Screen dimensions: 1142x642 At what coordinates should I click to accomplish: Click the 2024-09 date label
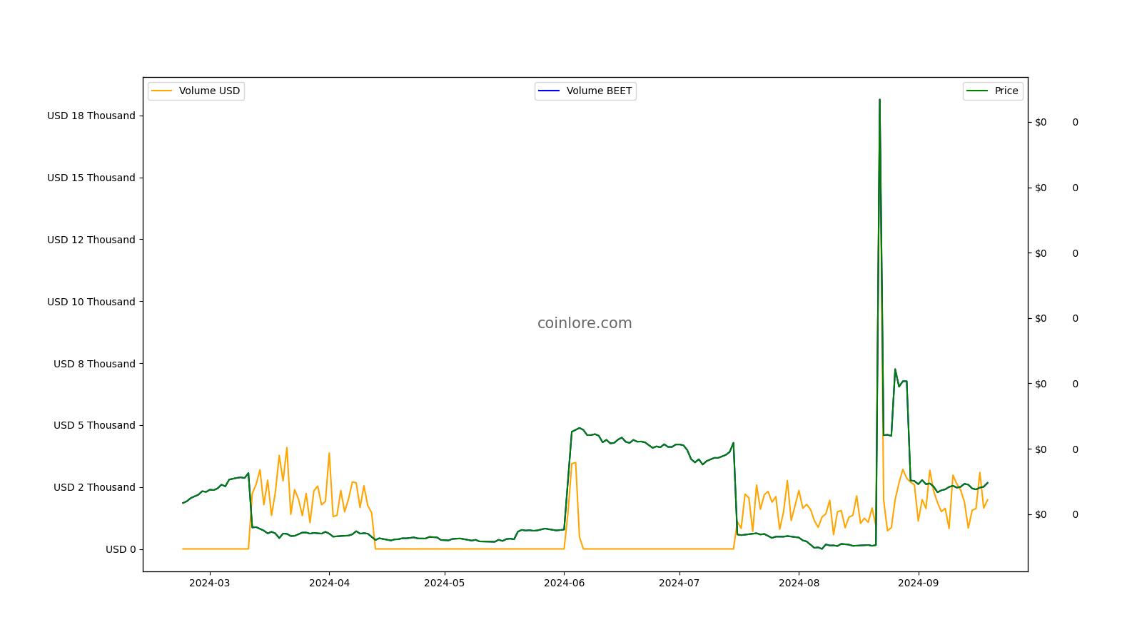[x=918, y=583]
